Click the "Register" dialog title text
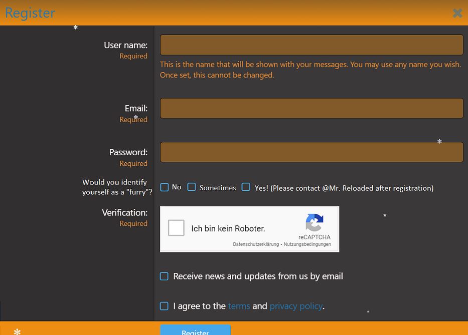This screenshot has width=468, height=335. click(x=30, y=13)
